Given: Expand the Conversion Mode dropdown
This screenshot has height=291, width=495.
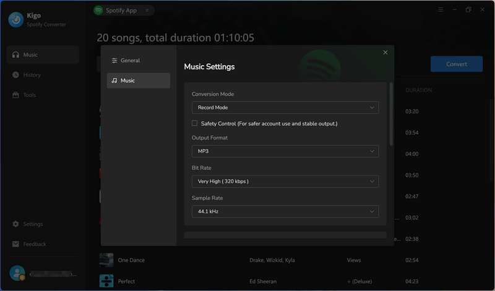Looking at the screenshot, I should tap(285, 108).
